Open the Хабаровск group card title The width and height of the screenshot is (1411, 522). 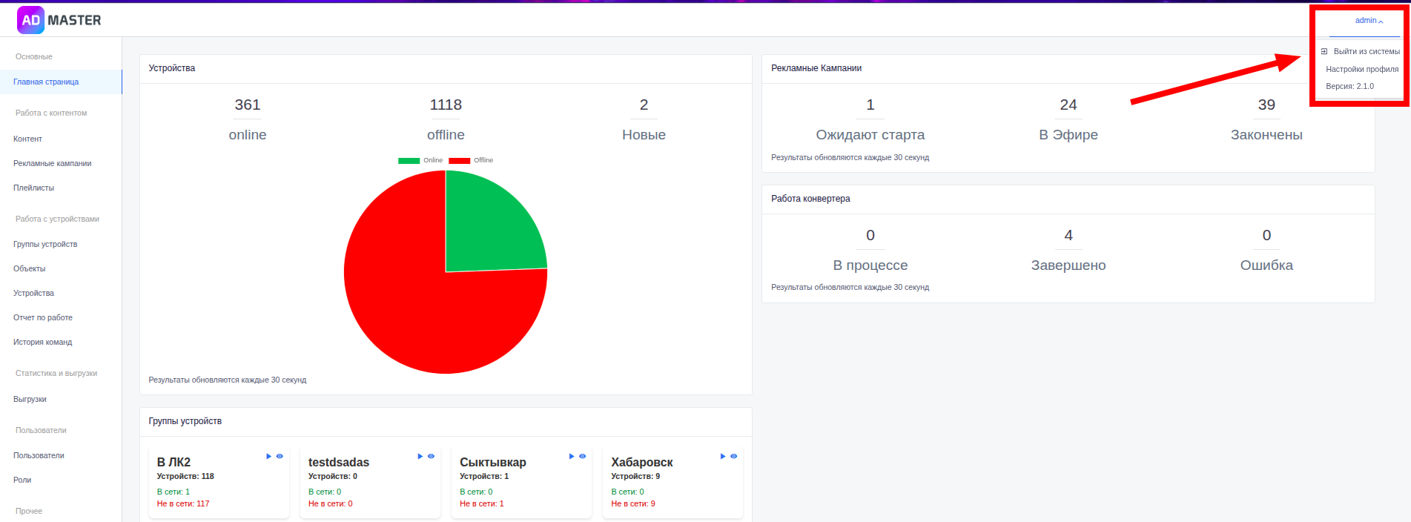click(642, 462)
